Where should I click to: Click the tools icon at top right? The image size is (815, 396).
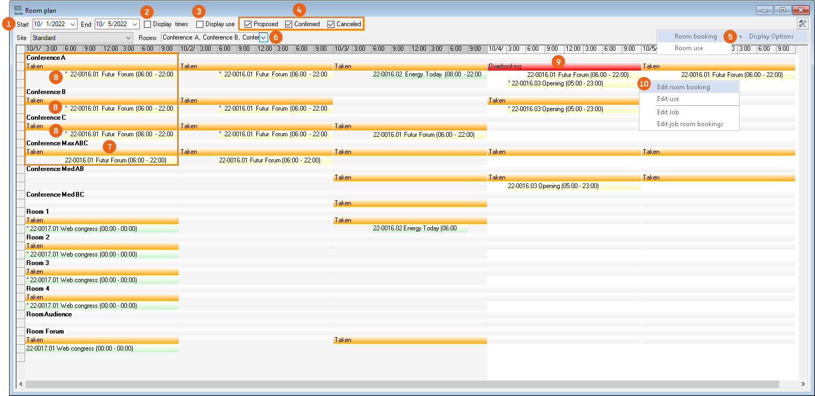pyautogui.click(x=802, y=24)
